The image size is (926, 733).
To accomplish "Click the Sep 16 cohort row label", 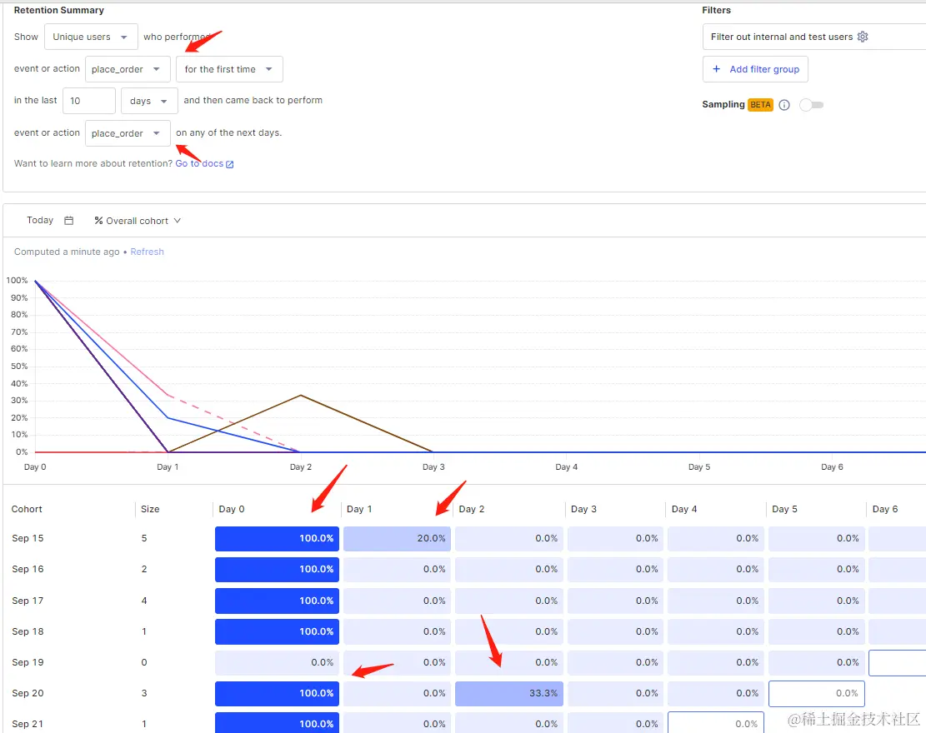I will [28, 569].
